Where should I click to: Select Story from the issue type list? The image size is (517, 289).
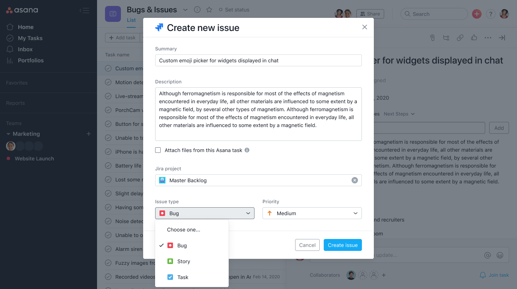pyautogui.click(x=183, y=261)
